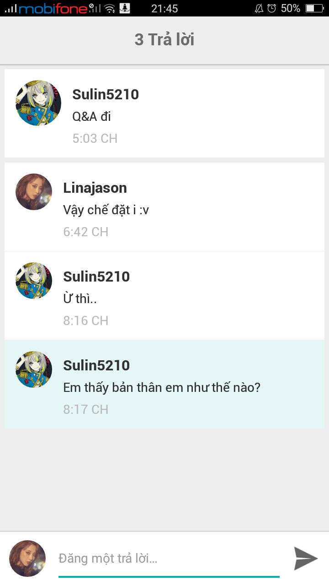Tap the alarm clock status icon

(x=272, y=8)
